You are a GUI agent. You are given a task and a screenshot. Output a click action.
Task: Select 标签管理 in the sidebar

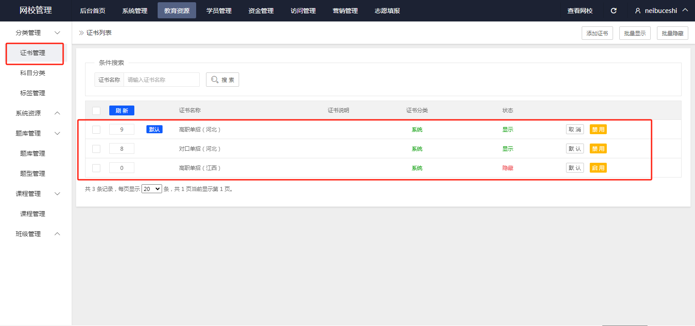point(33,93)
